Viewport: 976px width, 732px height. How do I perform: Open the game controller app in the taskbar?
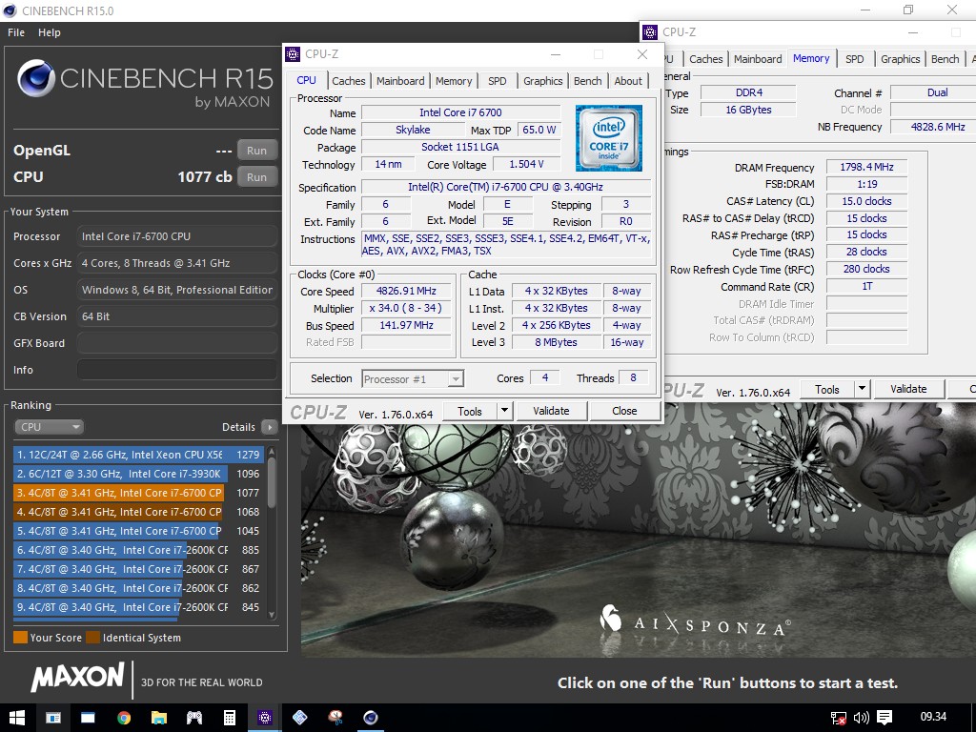coord(194,718)
